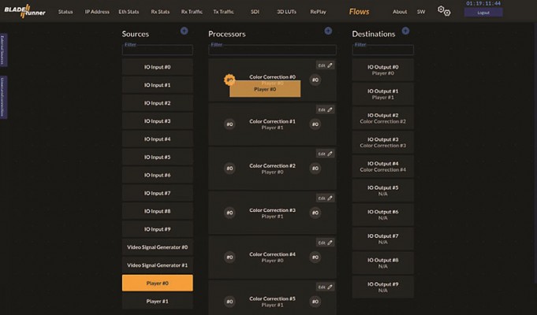This screenshot has height=315, width=537.
Task: Select the highlighted Player #0 source
Action: (x=158, y=283)
